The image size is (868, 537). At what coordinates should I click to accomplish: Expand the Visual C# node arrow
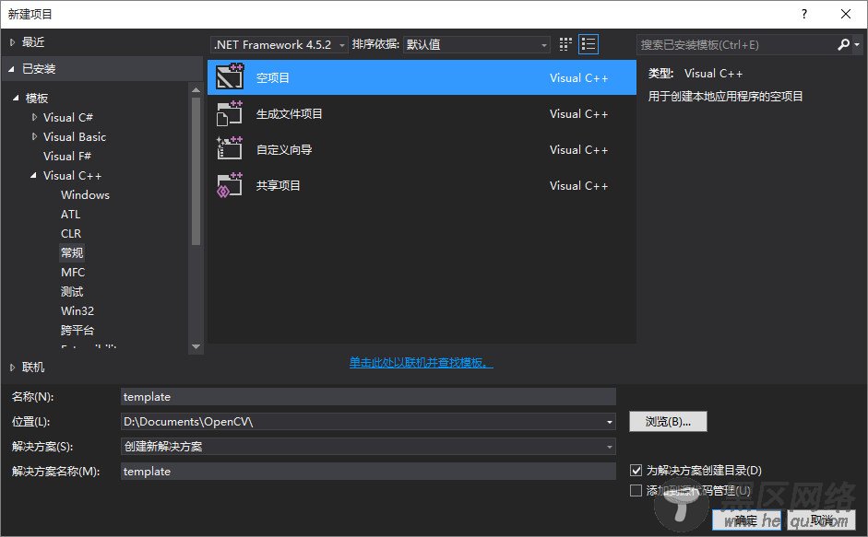pos(34,117)
